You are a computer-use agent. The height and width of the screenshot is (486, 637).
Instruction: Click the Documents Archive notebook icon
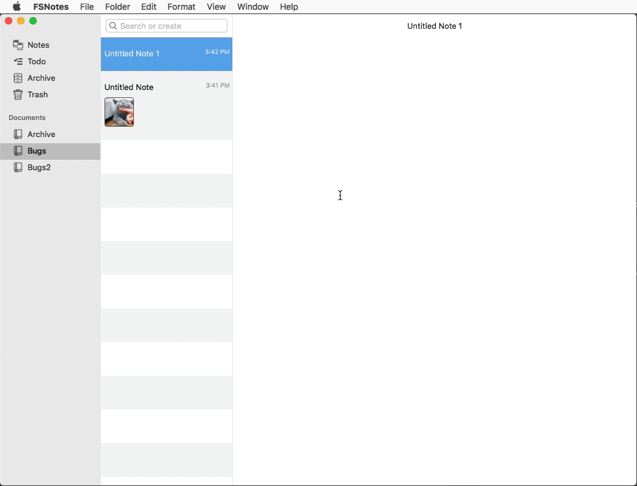pyautogui.click(x=18, y=134)
